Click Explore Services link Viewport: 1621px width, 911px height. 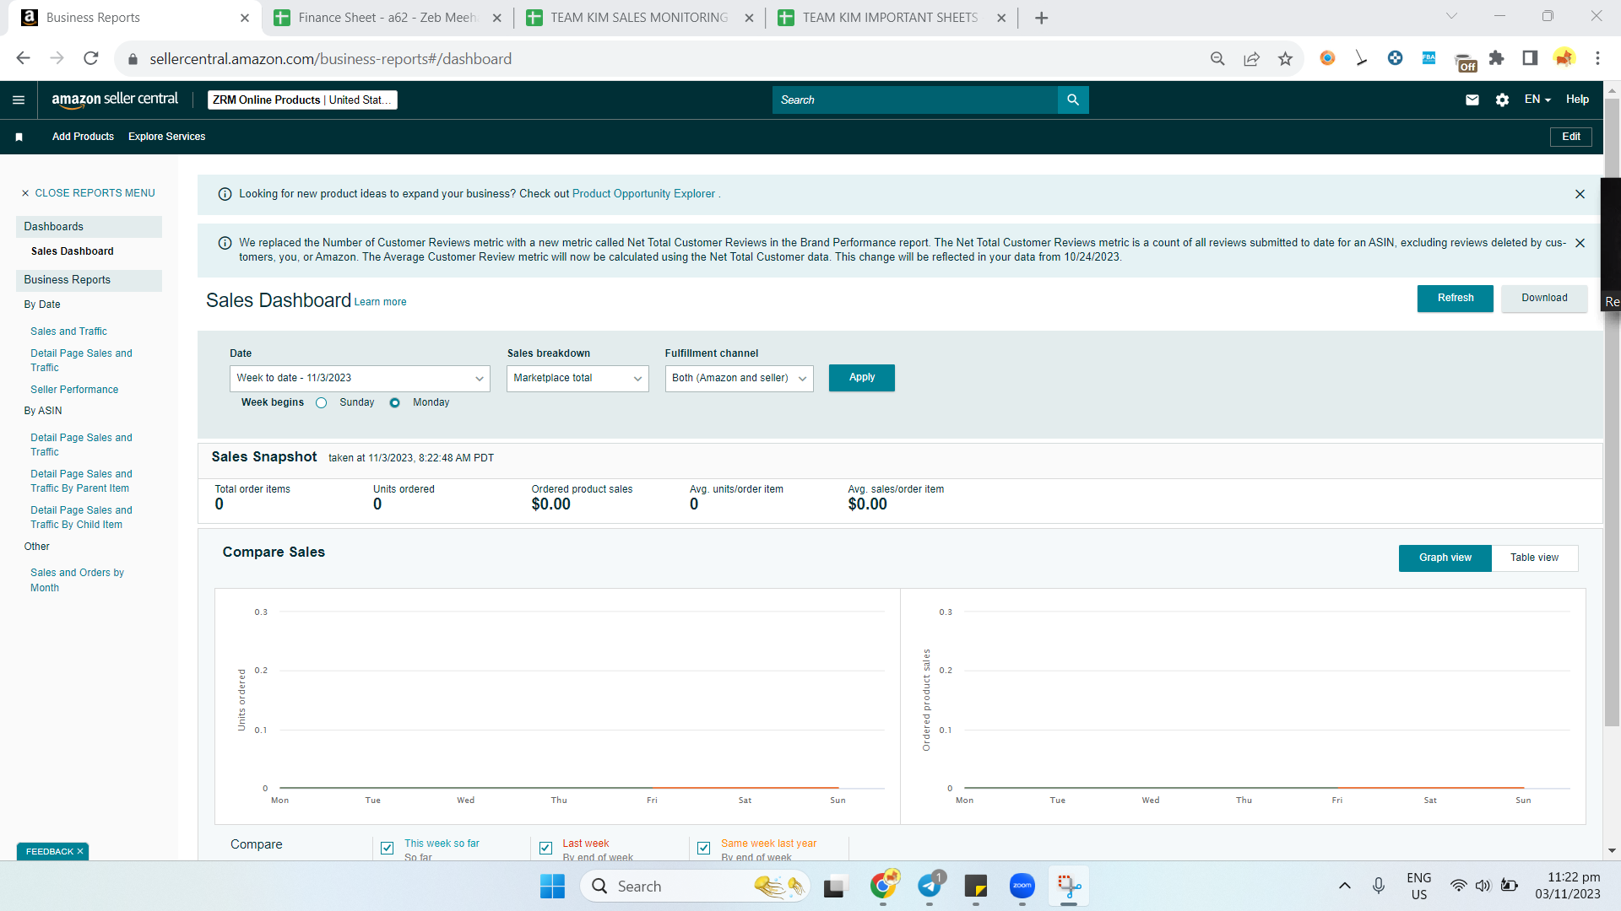point(166,137)
